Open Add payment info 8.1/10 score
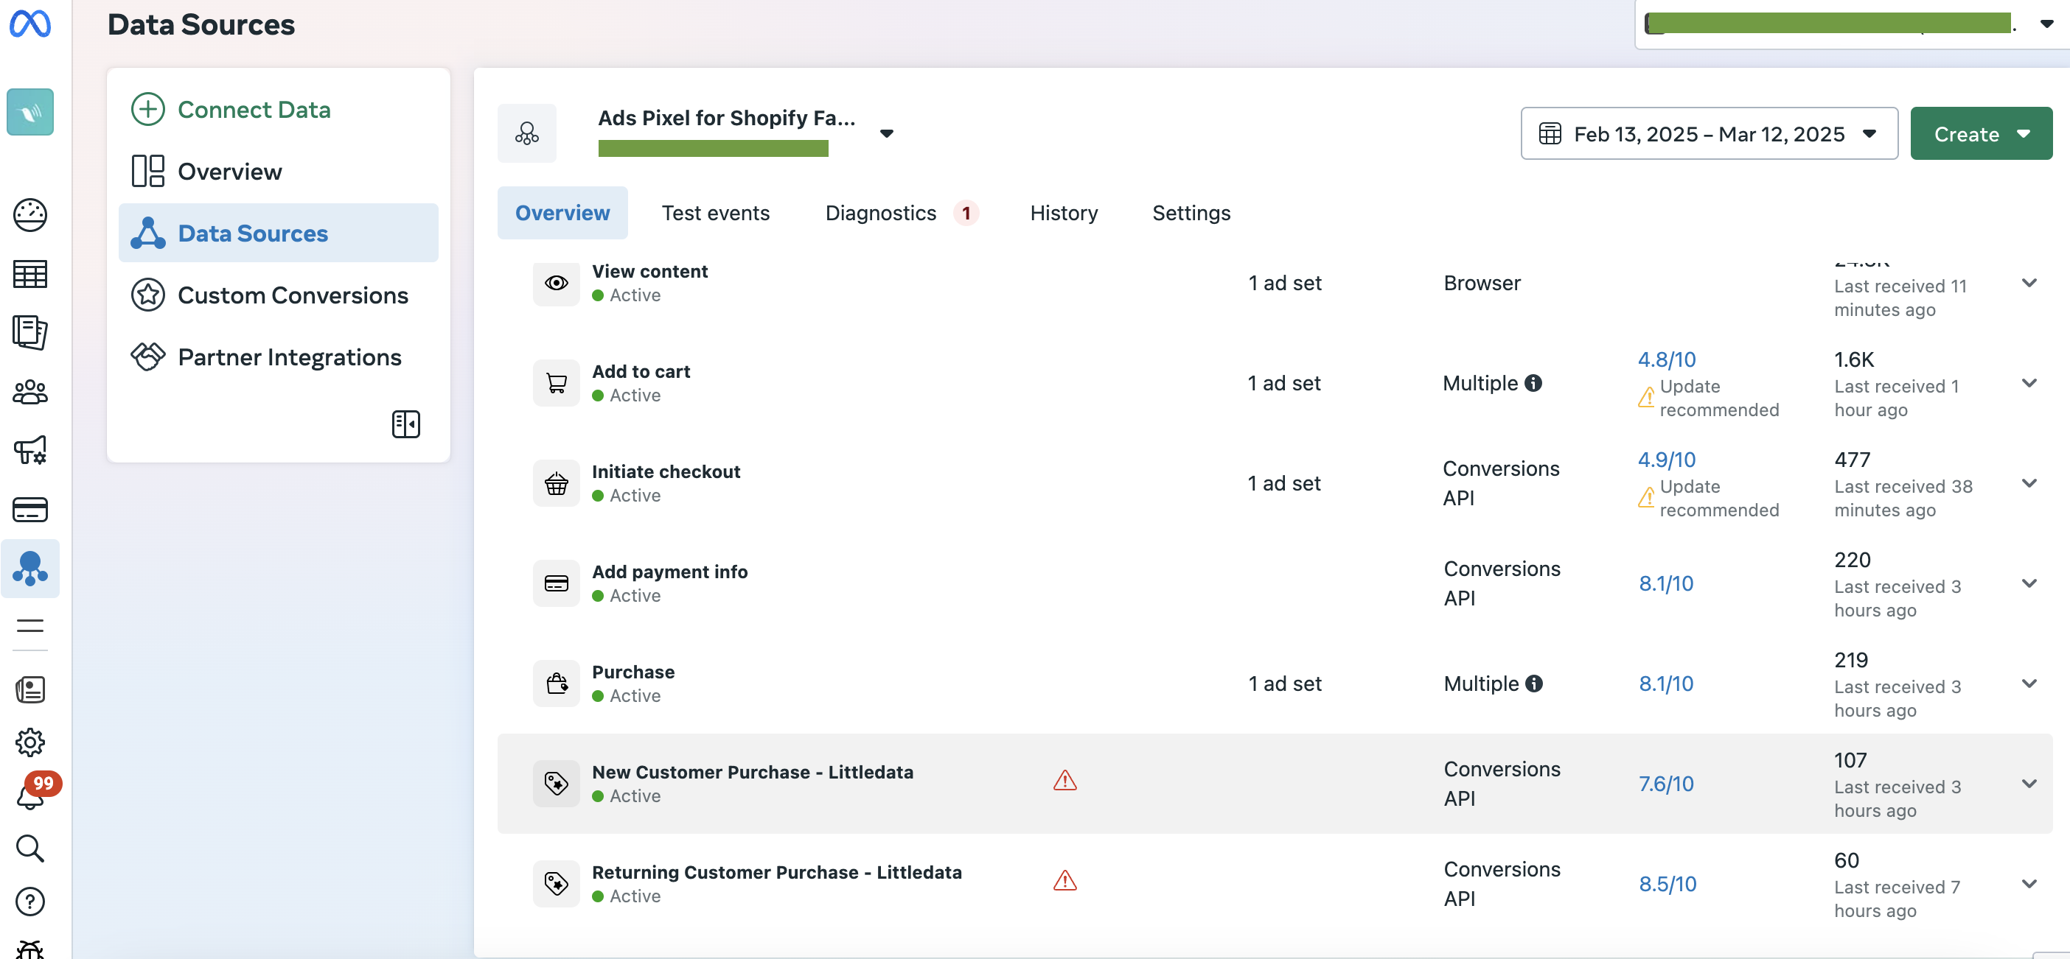 coord(1667,584)
